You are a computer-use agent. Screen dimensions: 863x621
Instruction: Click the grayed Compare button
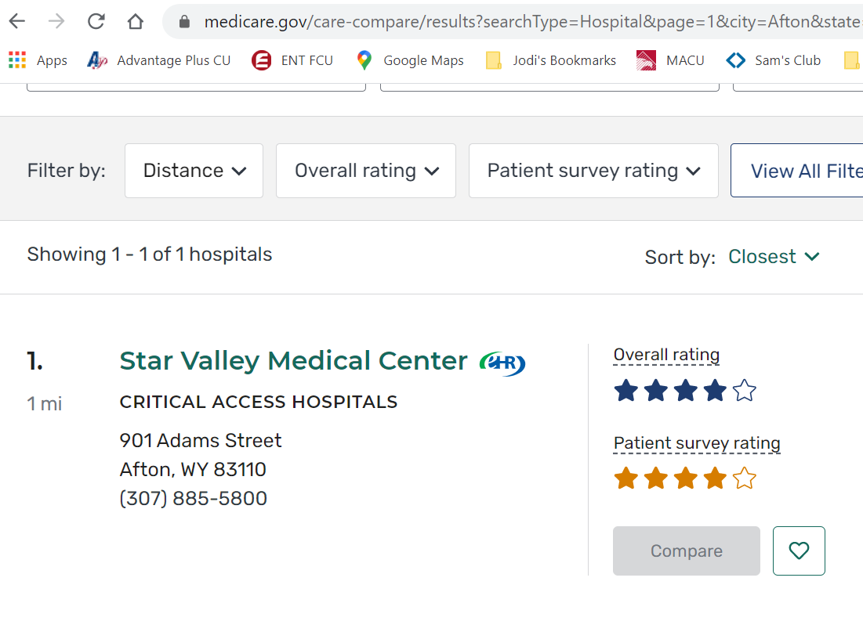point(686,551)
